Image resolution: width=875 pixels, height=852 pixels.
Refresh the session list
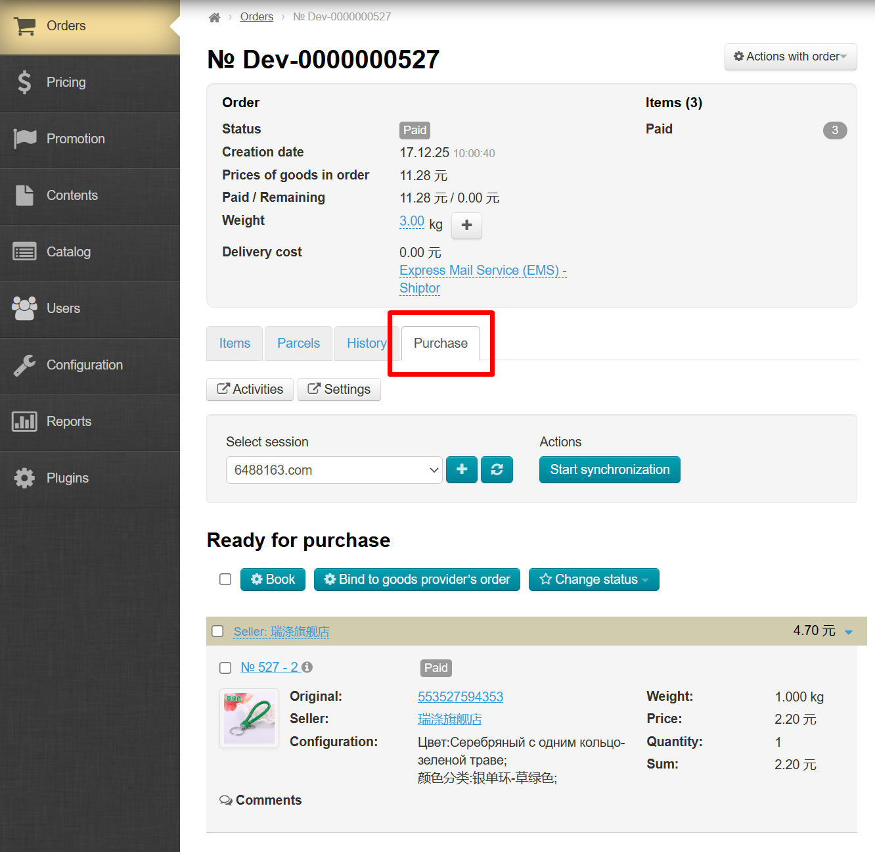pos(497,470)
